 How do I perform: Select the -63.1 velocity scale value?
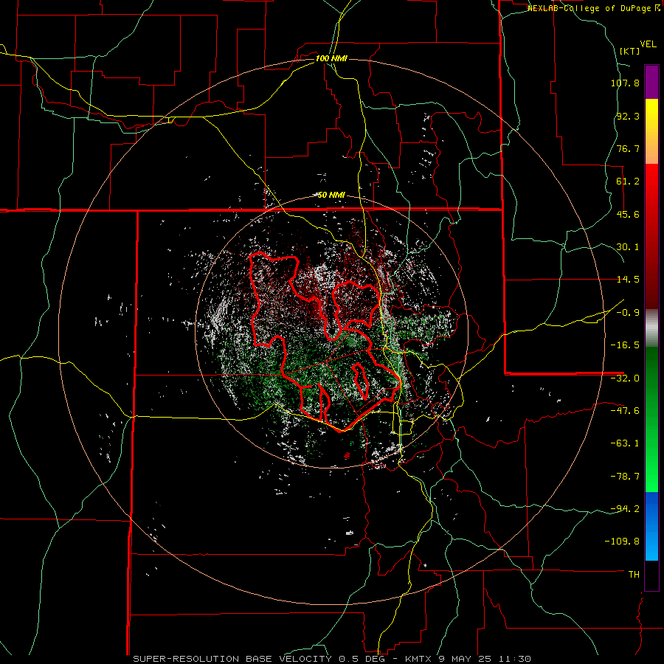(625, 443)
